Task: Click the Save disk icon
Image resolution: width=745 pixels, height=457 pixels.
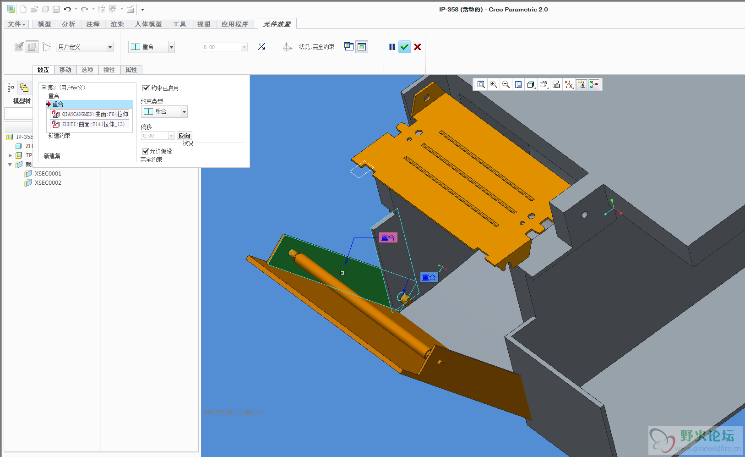Action: (56, 9)
